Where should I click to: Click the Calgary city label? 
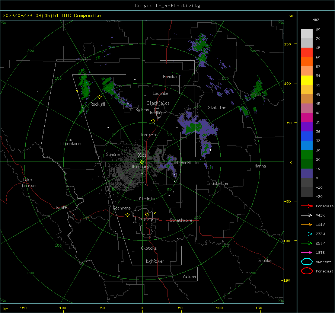(145, 219)
